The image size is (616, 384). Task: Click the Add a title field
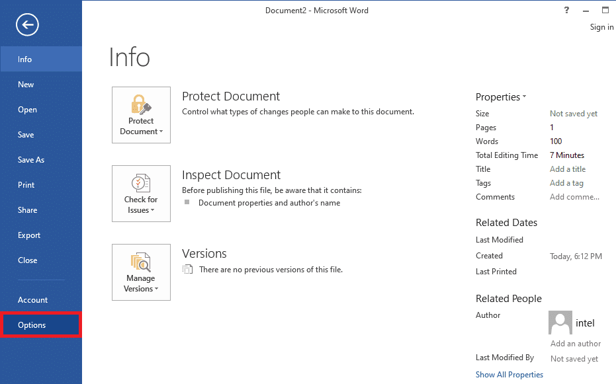pyautogui.click(x=568, y=169)
